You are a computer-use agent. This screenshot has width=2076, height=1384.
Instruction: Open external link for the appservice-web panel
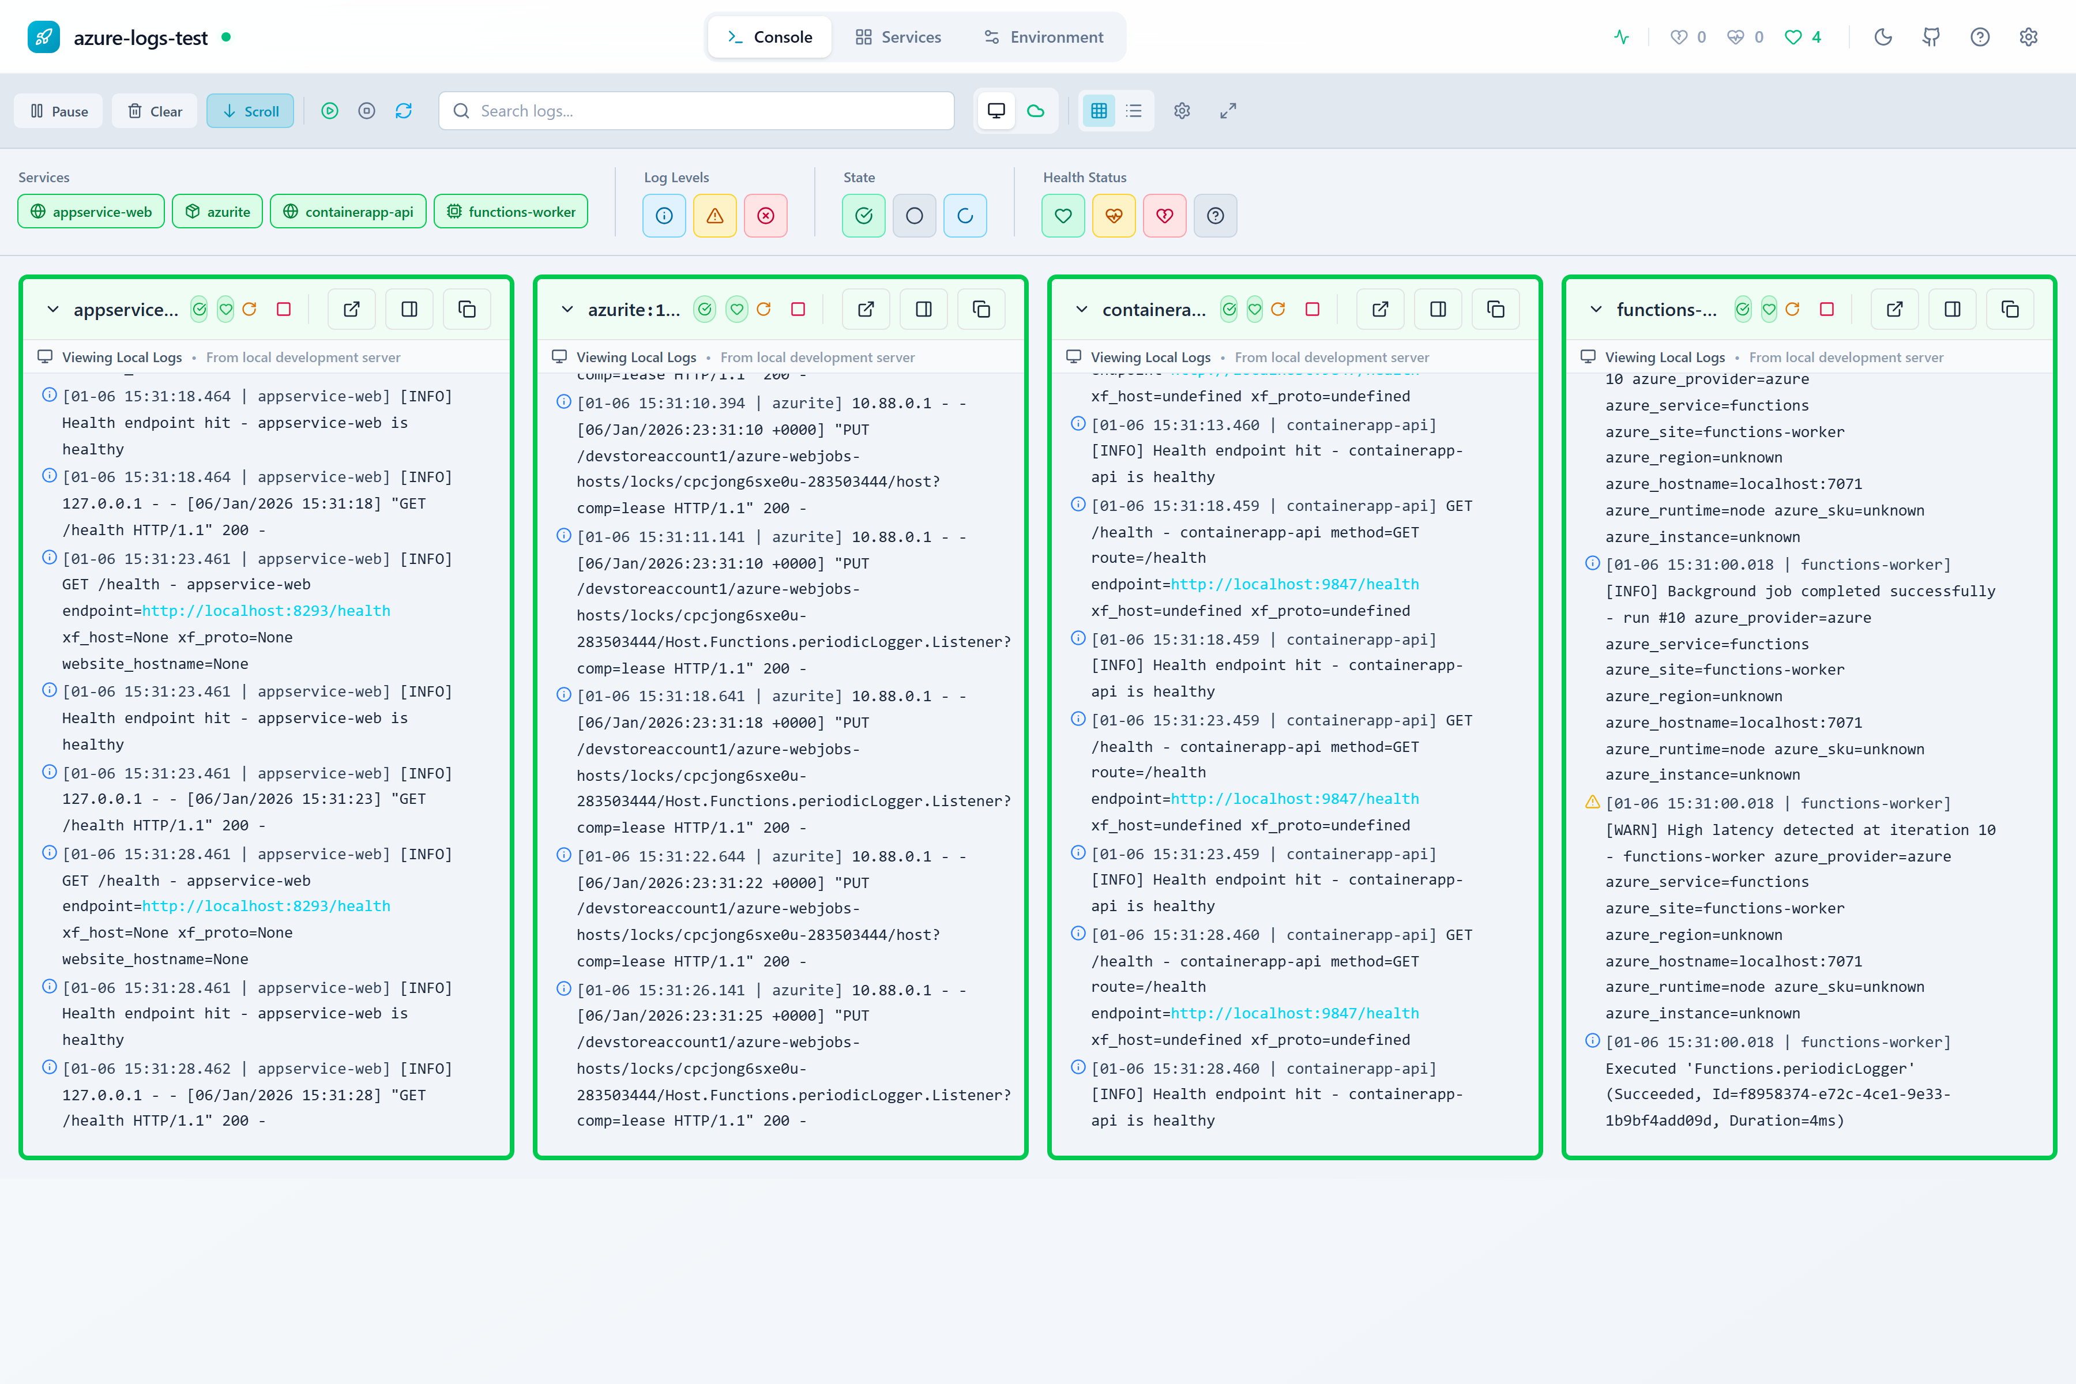click(x=351, y=309)
